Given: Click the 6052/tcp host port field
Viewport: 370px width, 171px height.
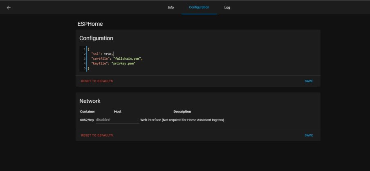Looking at the screenshot, I should point(117,120).
